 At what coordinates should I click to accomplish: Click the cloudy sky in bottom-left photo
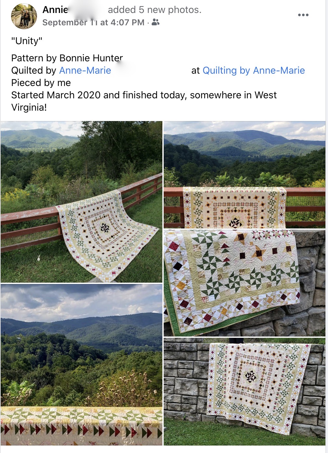coord(81,300)
